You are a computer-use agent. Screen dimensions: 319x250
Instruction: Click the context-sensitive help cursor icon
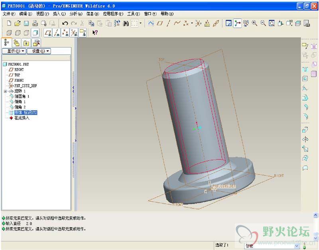[95, 33]
